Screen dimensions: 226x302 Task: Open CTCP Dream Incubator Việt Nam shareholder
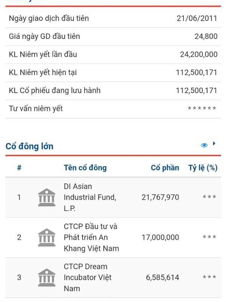click(x=88, y=277)
